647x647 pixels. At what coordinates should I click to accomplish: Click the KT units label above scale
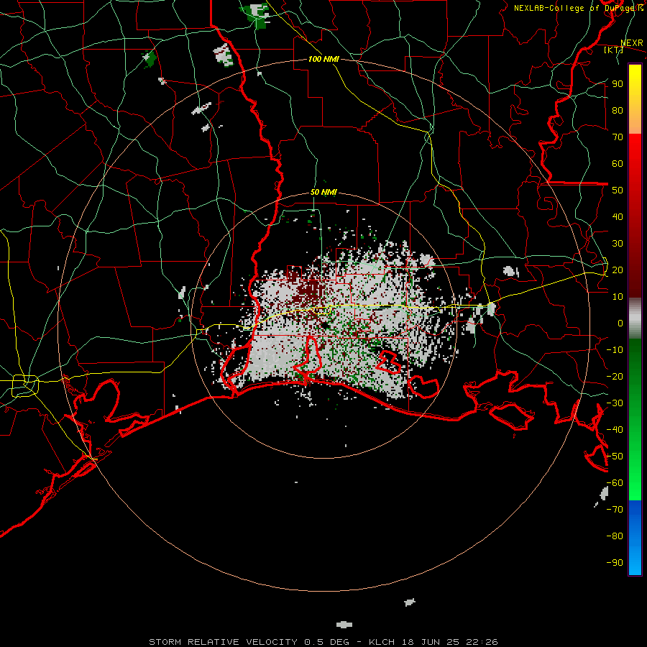coord(613,50)
